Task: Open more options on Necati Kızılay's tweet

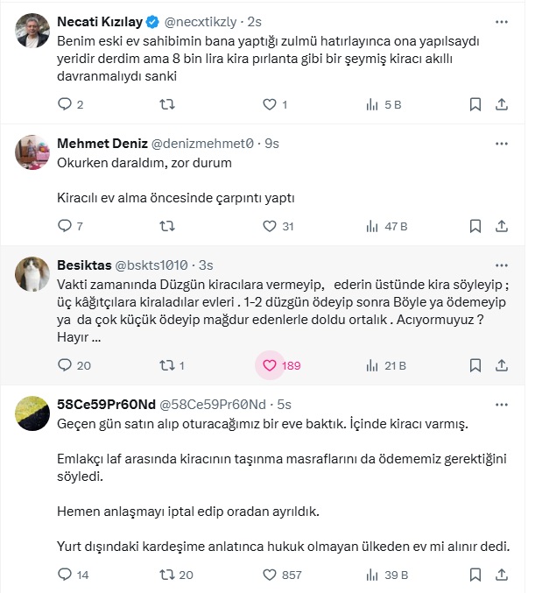Action: (x=501, y=21)
